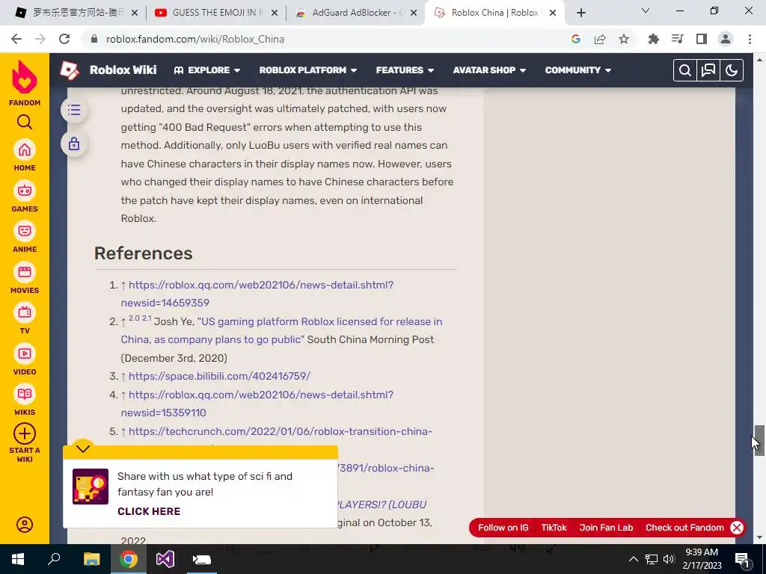Open File Explorer from taskbar
The height and width of the screenshot is (574, 766).
(91, 559)
